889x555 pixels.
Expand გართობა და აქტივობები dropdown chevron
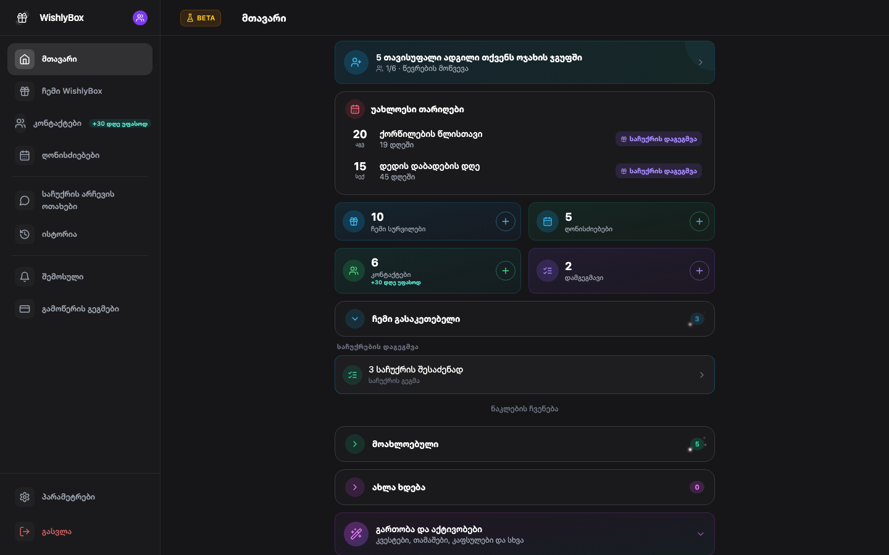tap(700, 534)
